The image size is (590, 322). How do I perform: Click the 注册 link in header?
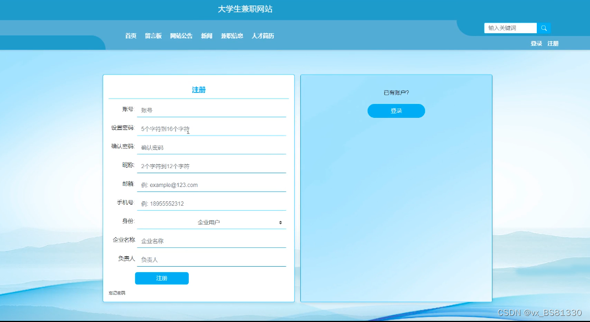[x=553, y=44]
